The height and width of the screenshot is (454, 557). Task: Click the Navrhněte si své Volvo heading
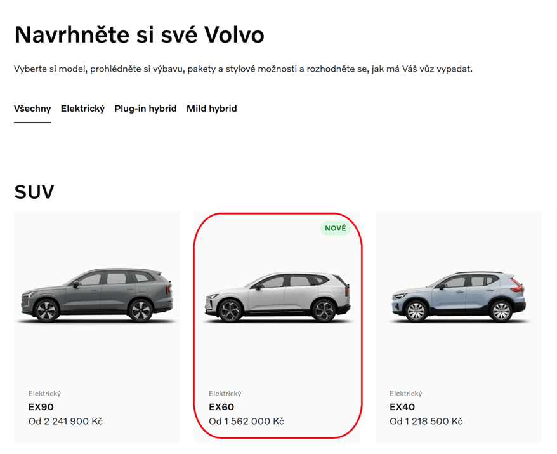(x=140, y=35)
